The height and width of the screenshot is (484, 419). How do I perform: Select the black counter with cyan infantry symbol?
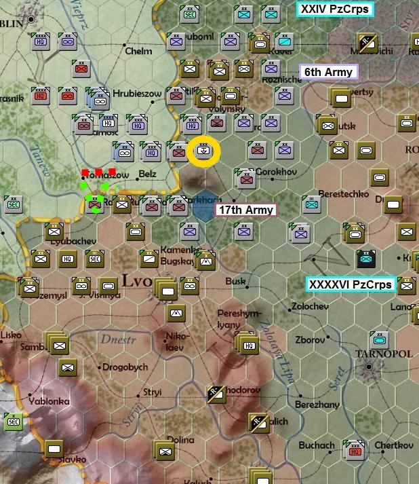pyautogui.click(x=366, y=259)
